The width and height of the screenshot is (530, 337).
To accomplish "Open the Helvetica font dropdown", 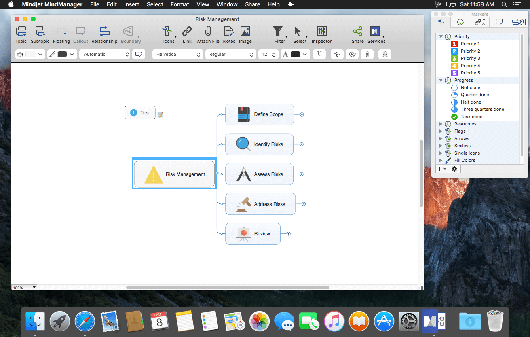I will pyautogui.click(x=177, y=54).
